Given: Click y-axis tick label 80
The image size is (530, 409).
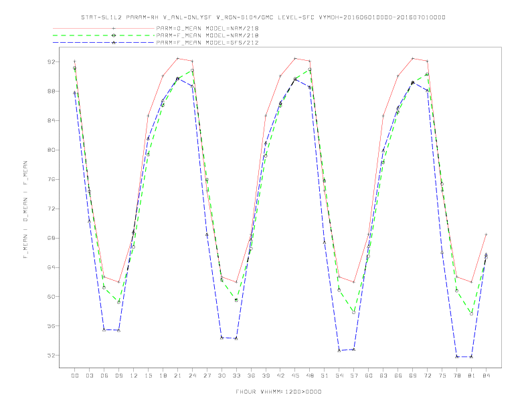Looking at the screenshot, I should coord(52,150).
